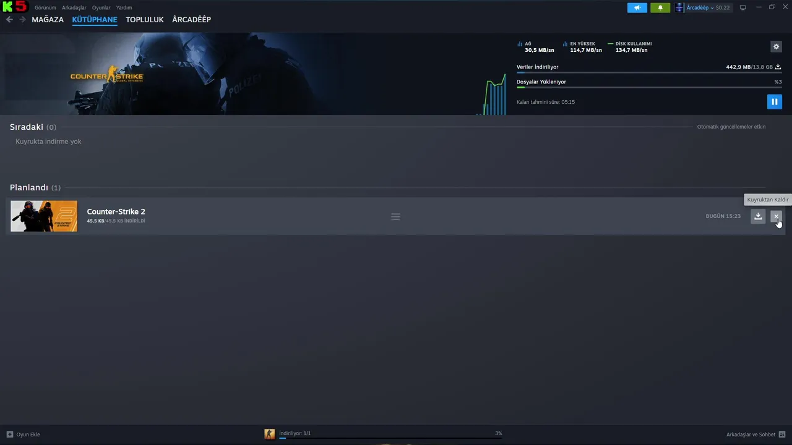Click the friends chat icon in bottom corner
792x445 pixels.
pos(782,434)
